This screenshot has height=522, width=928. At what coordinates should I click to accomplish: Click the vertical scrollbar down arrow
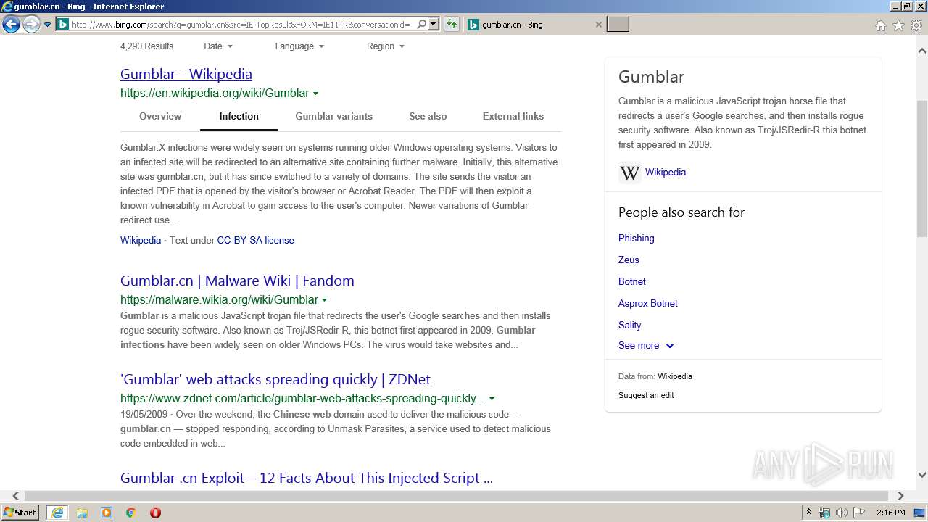coord(922,475)
